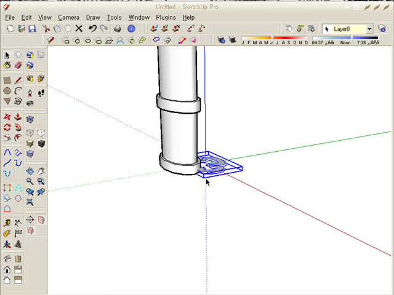The image size is (394, 295).
Task: Select the Polygon triangle tool
Action: [x=7, y=101]
